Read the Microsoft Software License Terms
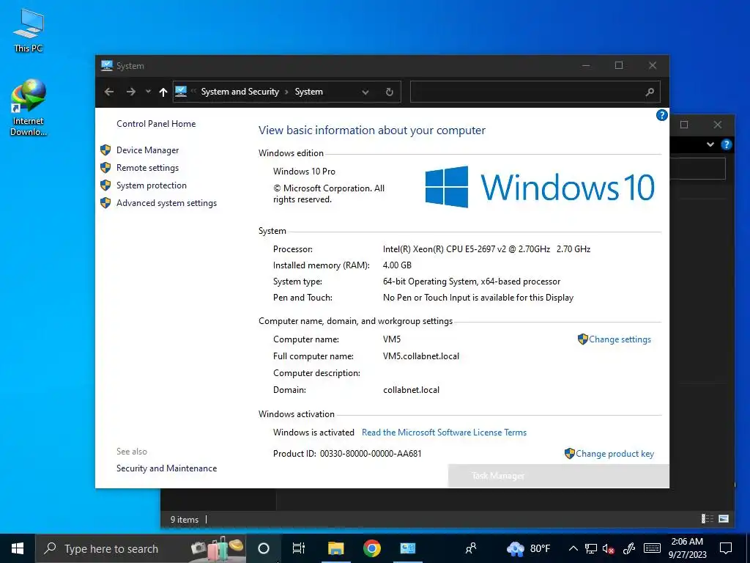 [444, 433]
